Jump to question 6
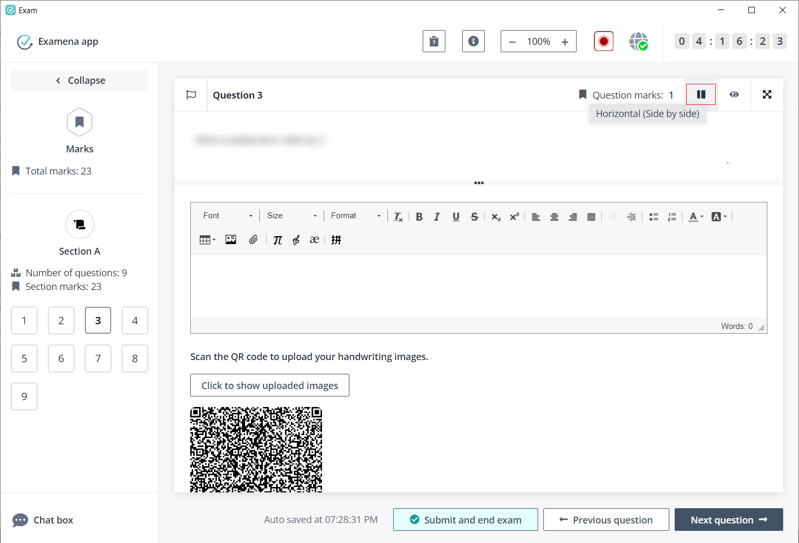This screenshot has height=543, width=799. coord(61,358)
